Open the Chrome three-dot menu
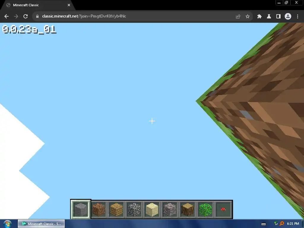304x228 pixels. click(x=297, y=16)
